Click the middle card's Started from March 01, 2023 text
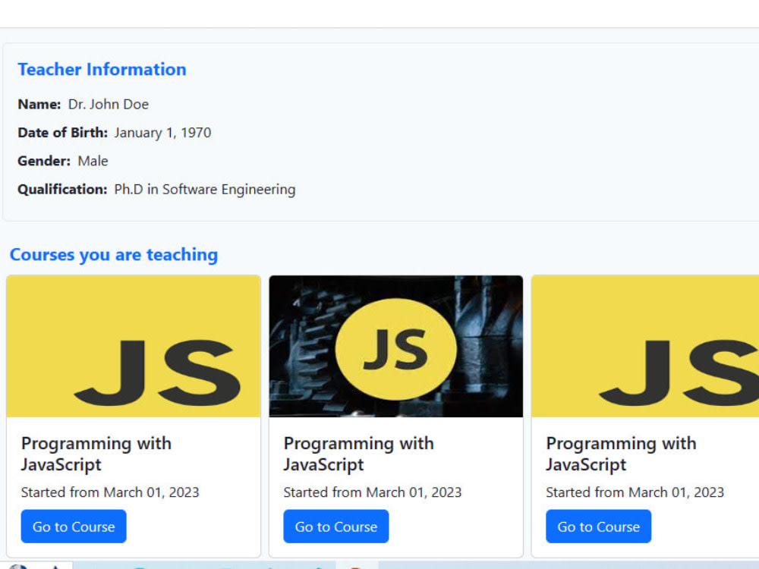 (x=372, y=492)
